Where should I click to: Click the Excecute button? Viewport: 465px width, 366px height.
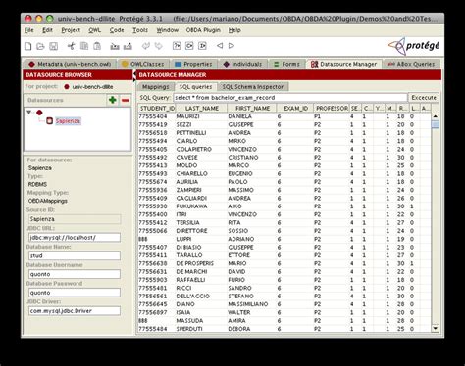[x=424, y=98]
